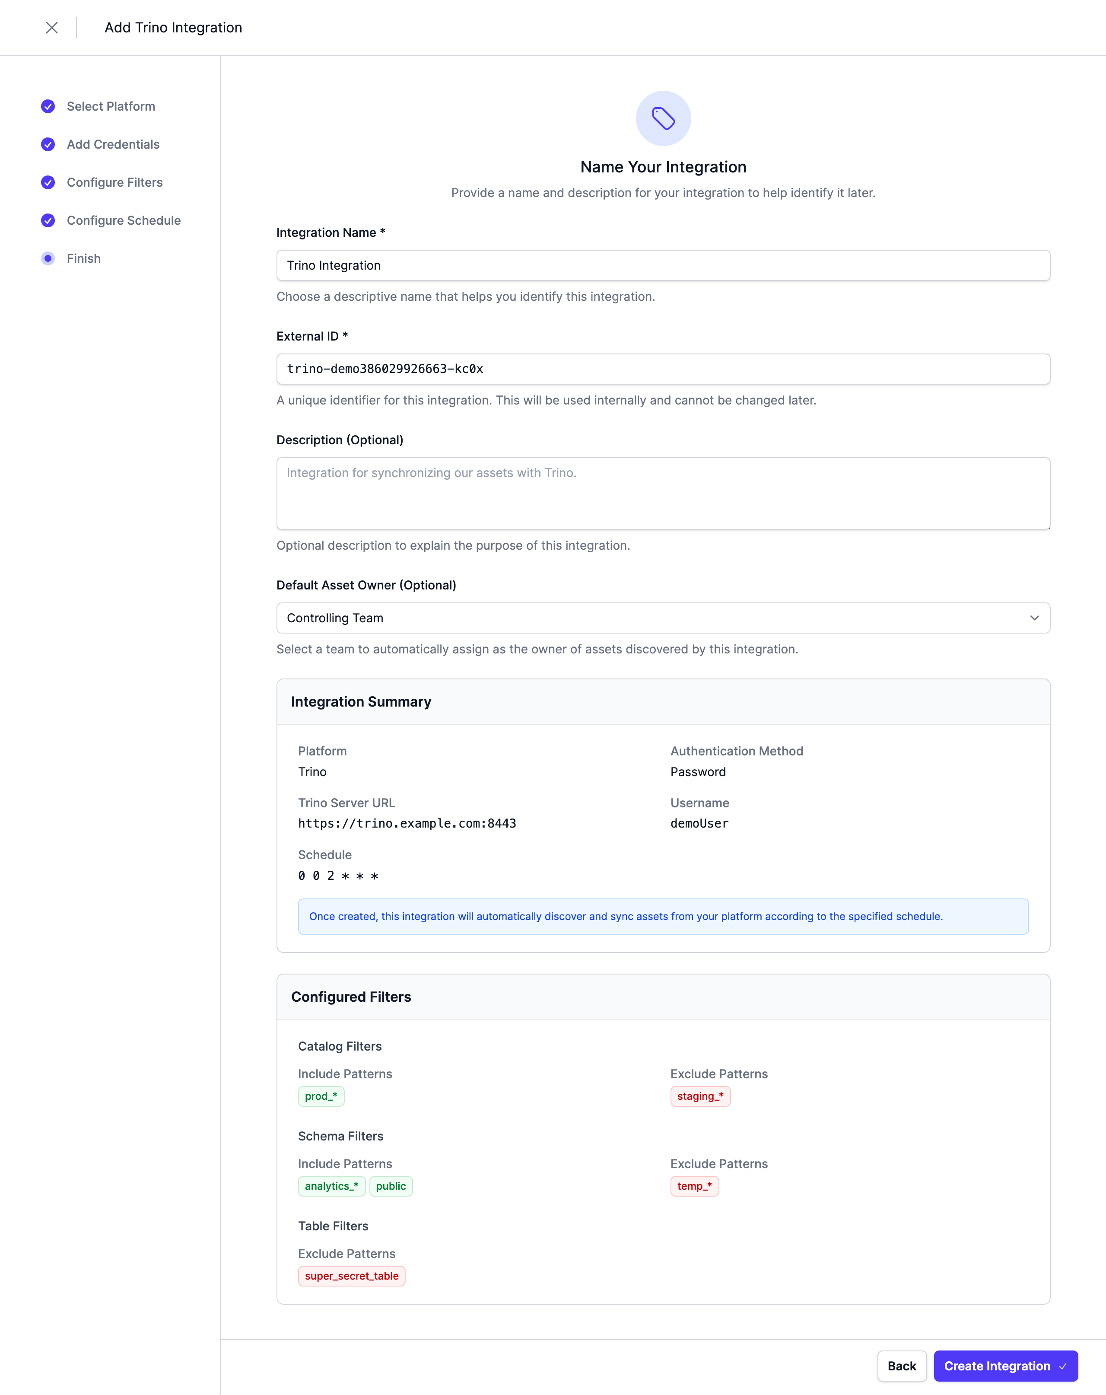Click the blue info notice about automatic sync
The height and width of the screenshot is (1395, 1106).
[x=663, y=916]
